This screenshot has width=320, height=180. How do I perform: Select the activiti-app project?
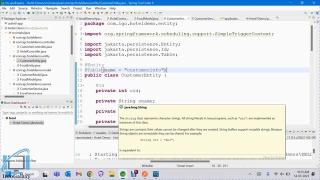pos(15,23)
